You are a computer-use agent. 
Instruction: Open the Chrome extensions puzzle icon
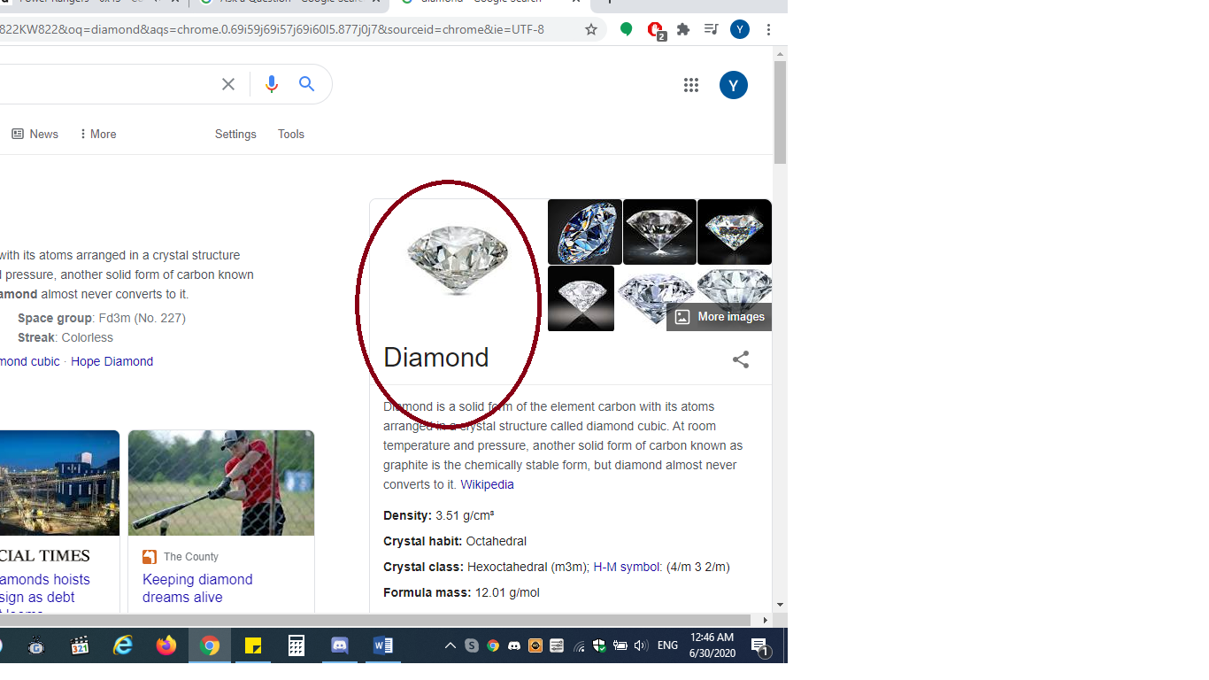click(683, 29)
